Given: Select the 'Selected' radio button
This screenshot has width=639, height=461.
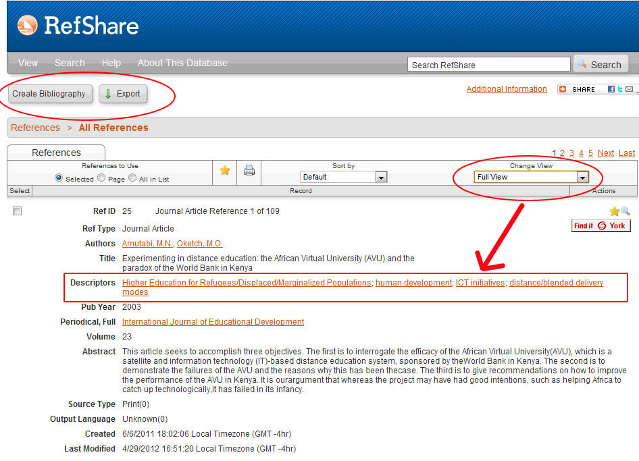Looking at the screenshot, I should (59, 178).
